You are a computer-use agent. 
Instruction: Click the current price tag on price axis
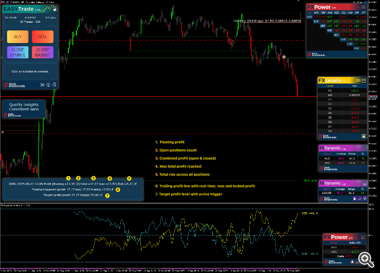(x=373, y=97)
